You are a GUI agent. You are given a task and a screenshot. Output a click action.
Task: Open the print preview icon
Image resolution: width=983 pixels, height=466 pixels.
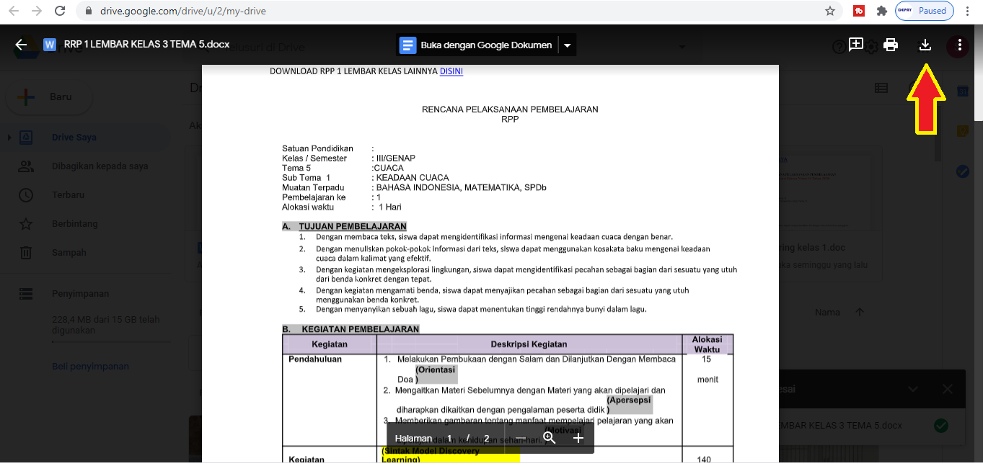(891, 45)
